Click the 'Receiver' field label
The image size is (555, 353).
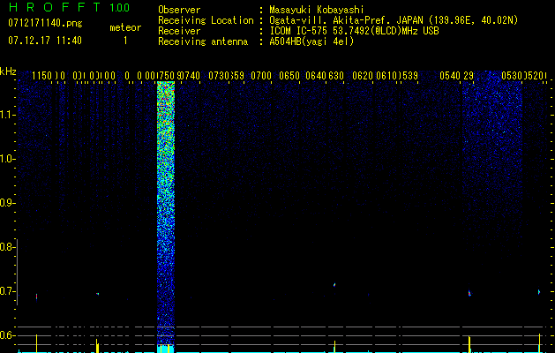179,31
